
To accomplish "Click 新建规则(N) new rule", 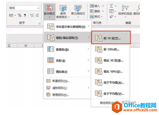I will 67,81.
